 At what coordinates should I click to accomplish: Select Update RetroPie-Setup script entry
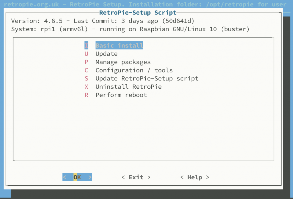(147, 78)
